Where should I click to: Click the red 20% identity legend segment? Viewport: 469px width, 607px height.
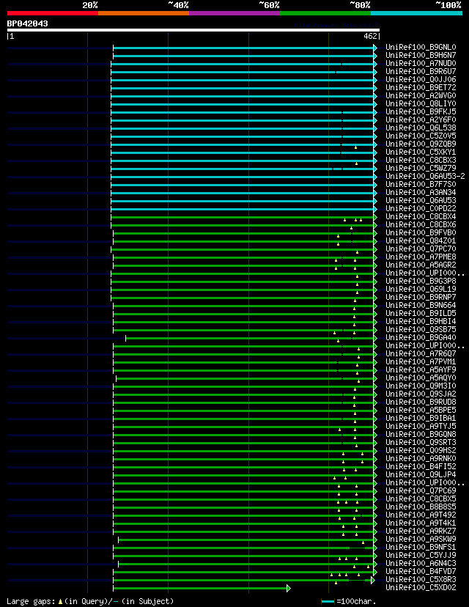click(53, 13)
